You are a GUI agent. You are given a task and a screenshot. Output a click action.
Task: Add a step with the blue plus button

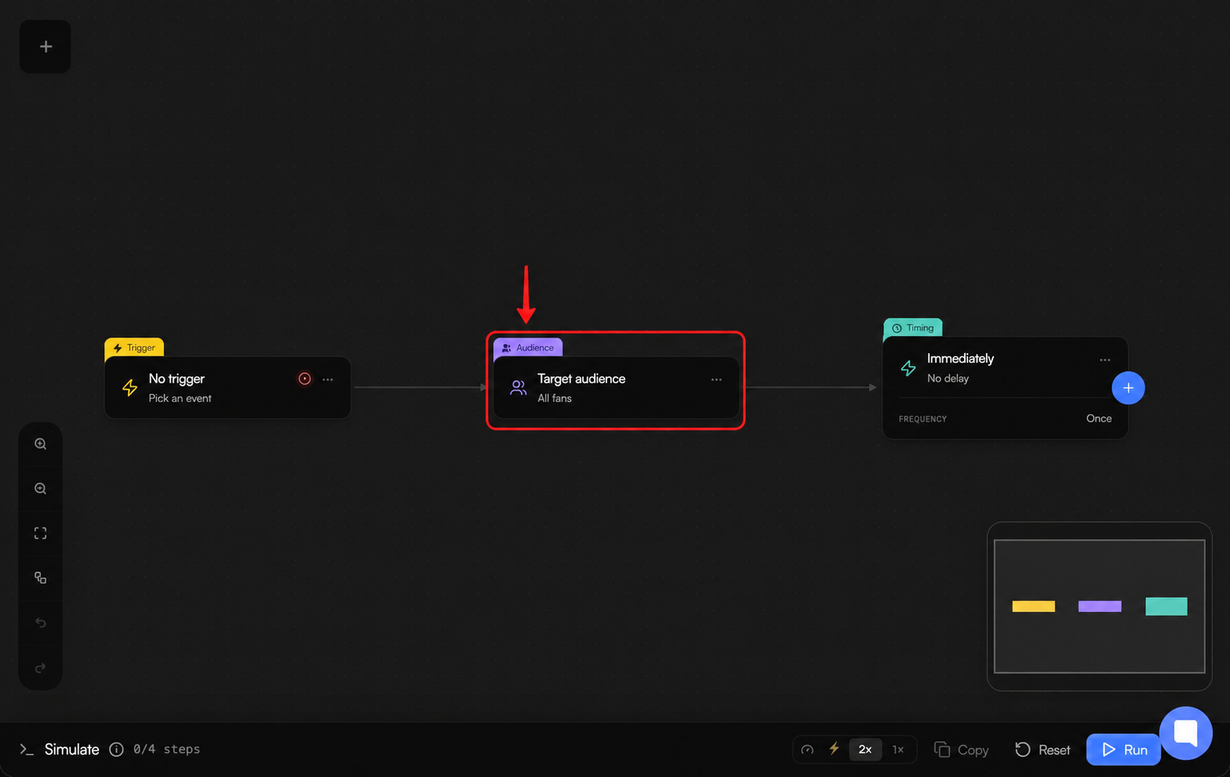(x=1128, y=388)
